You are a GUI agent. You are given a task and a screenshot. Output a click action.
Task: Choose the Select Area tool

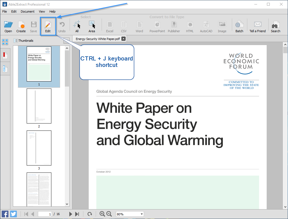(x=92, y=27)
